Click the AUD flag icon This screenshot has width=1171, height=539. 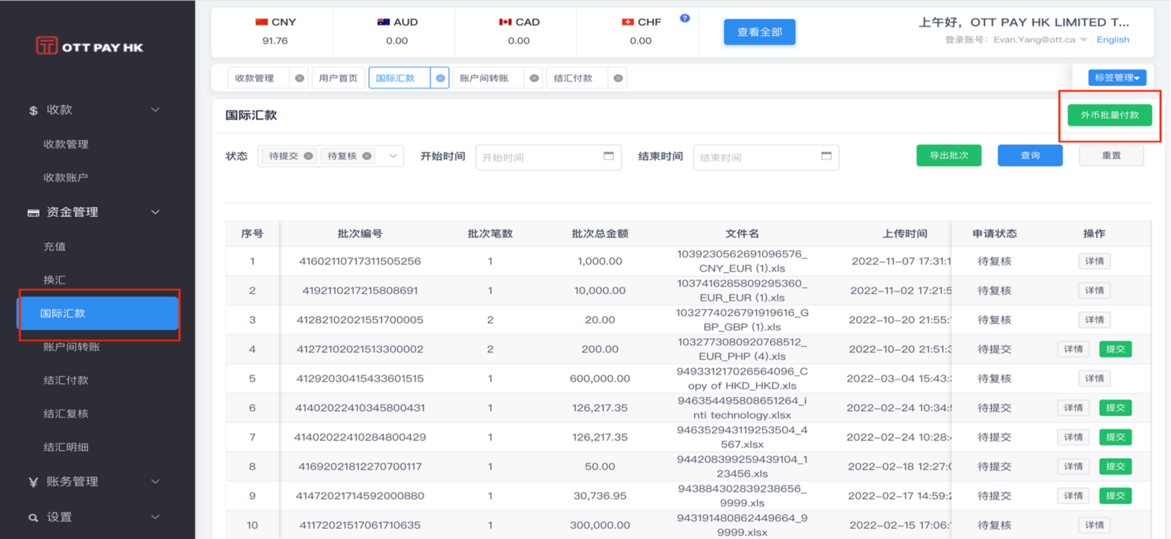tap(384, 22)
